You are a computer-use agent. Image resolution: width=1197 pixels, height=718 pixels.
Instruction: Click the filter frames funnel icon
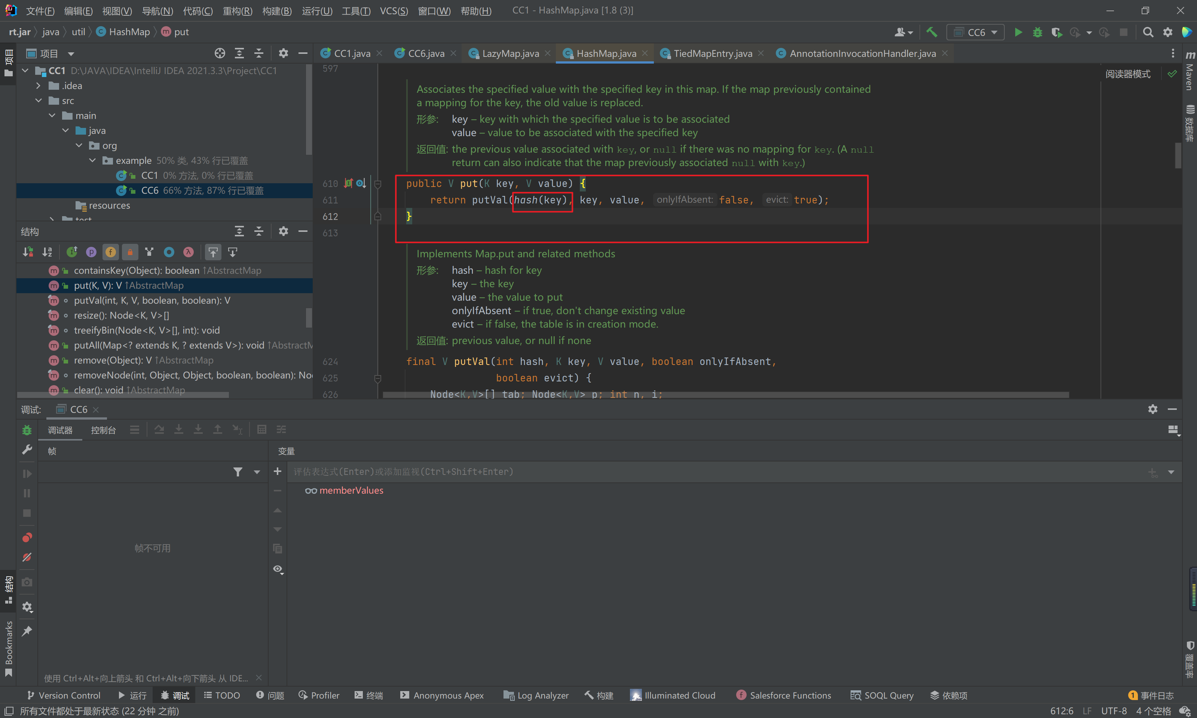coord(238,472)
